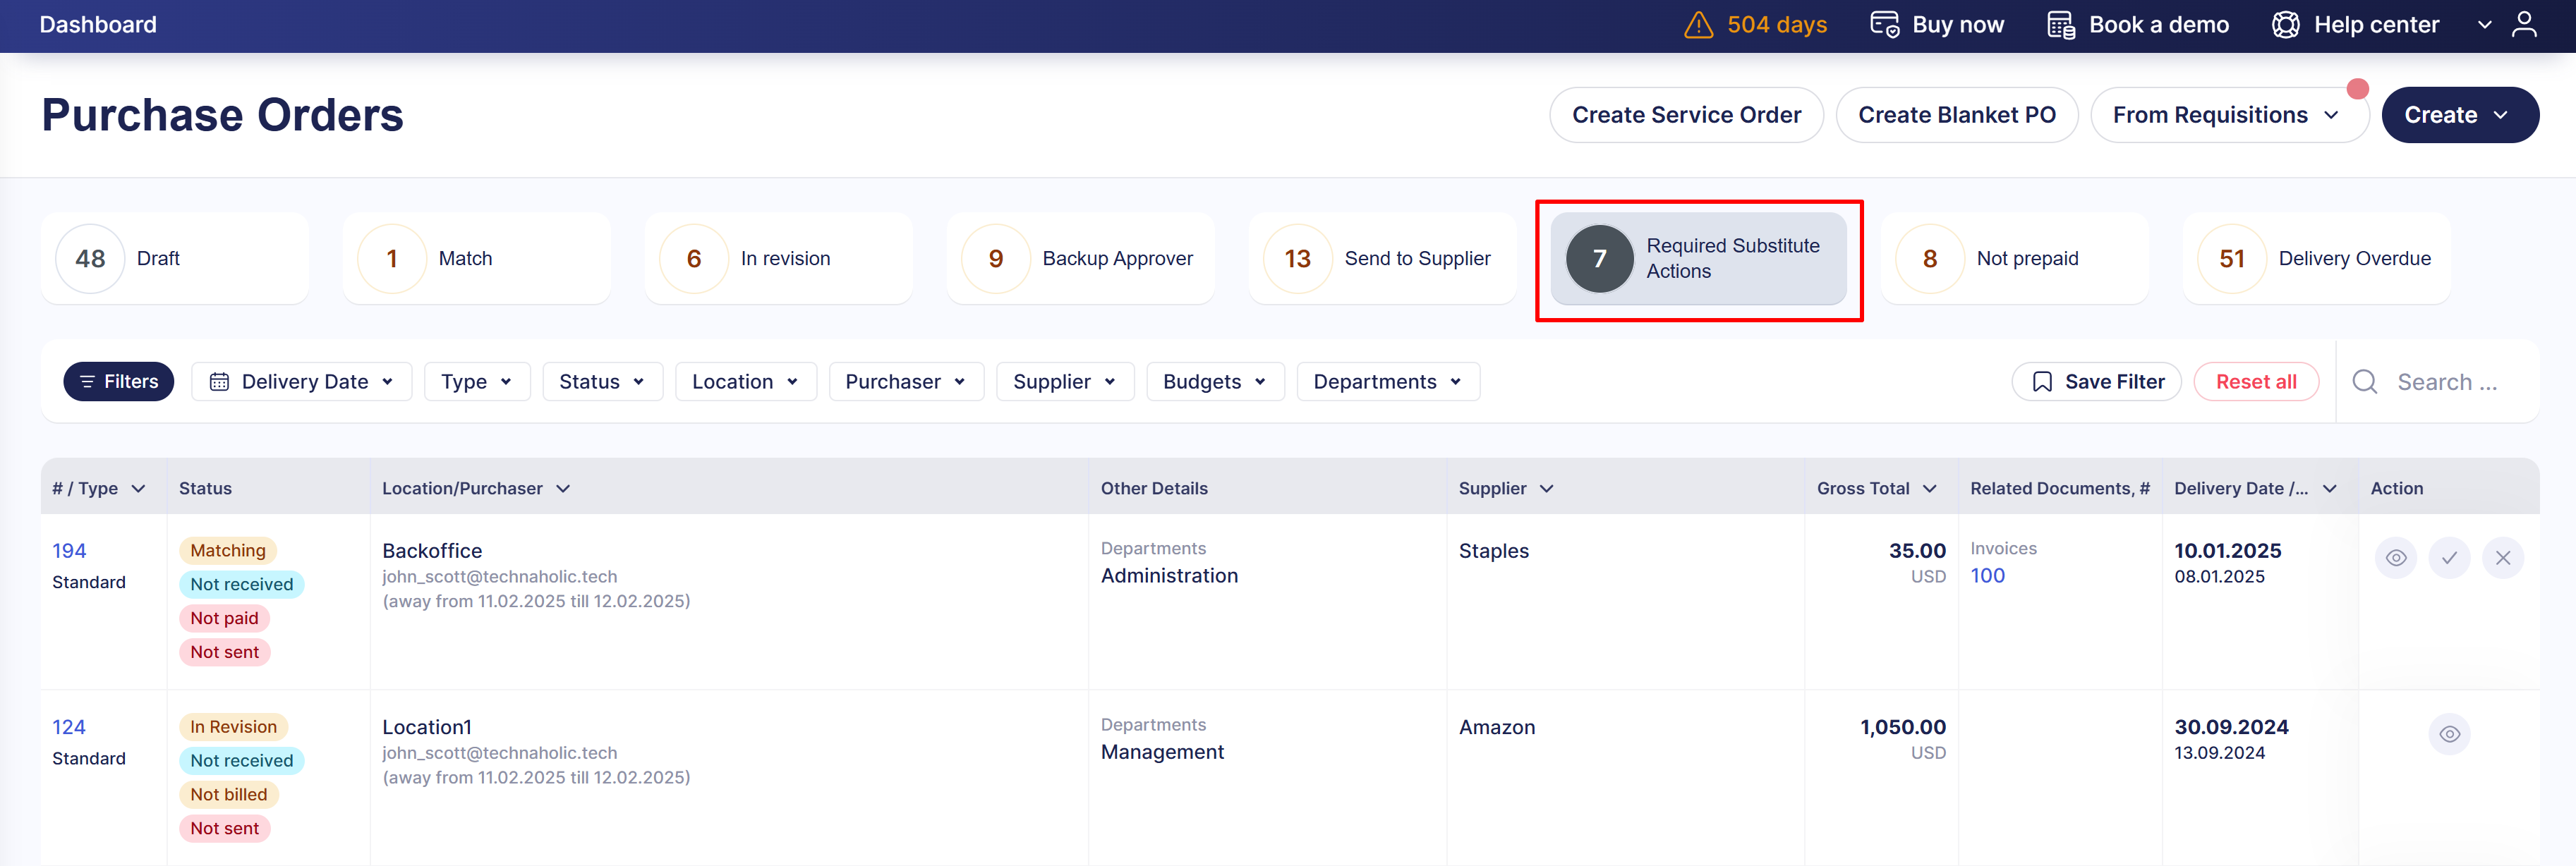Viewport: 2576px width, 866px height.
Task: Open the Supplier filter dropdown
Action: click(x=1065, y=382)
